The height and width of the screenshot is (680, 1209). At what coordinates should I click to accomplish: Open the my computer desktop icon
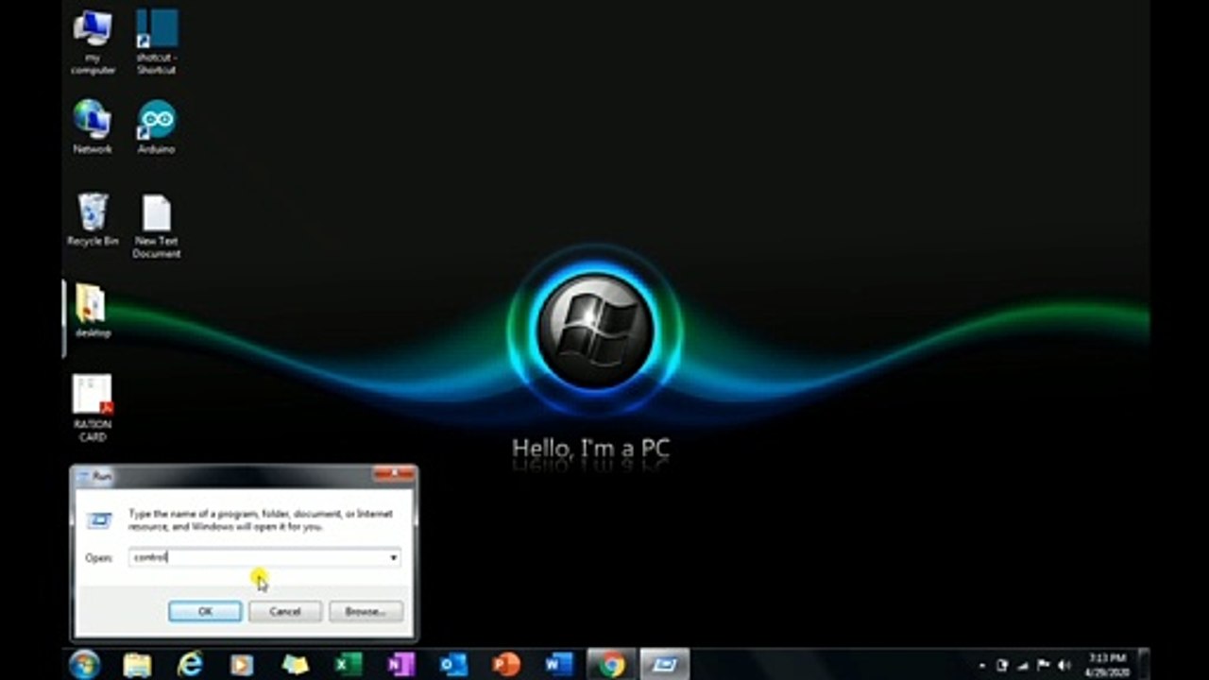[93, 42]
